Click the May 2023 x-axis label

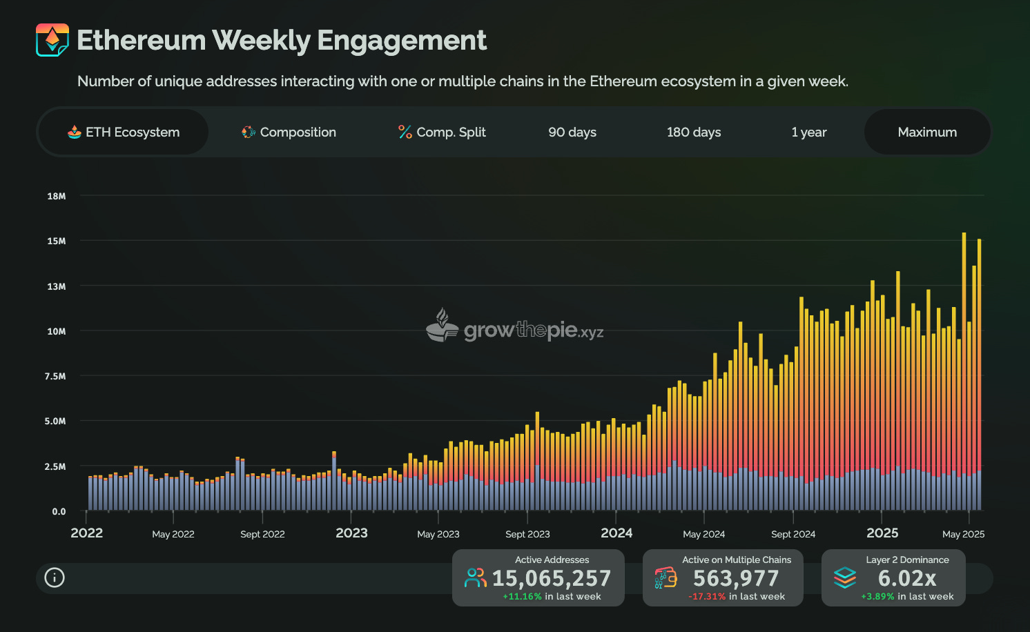point(438,534)
